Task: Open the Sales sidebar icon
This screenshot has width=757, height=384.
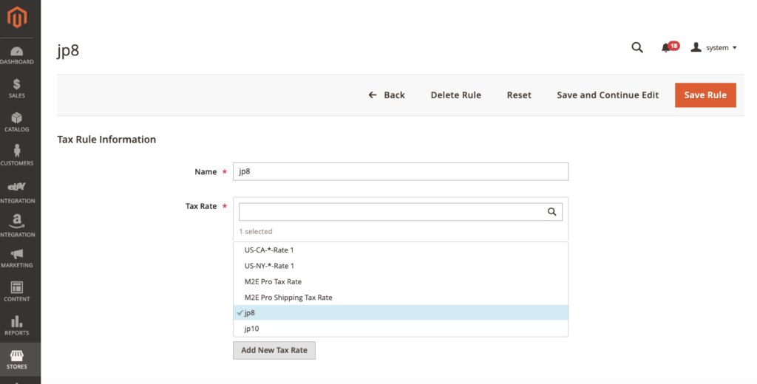Action: click(x=17, y=89)
